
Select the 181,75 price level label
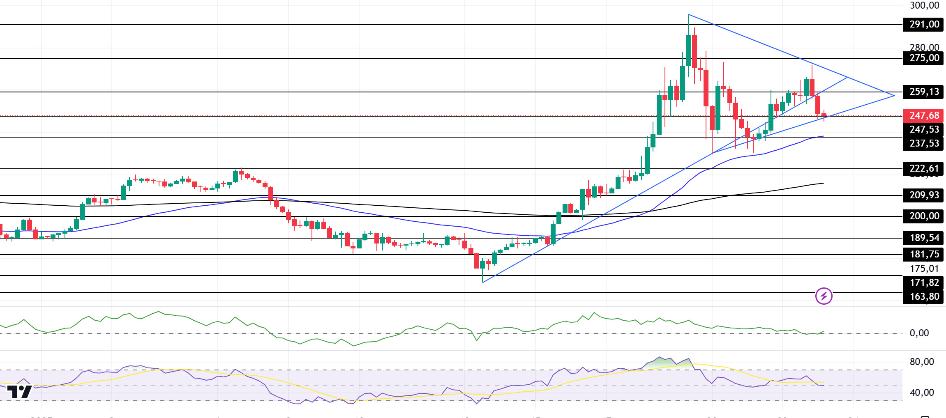point(923,255)
